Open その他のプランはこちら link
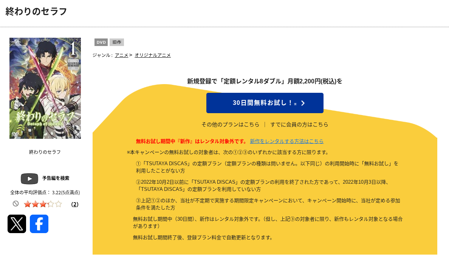449x258 pixels. coord(231,124)
